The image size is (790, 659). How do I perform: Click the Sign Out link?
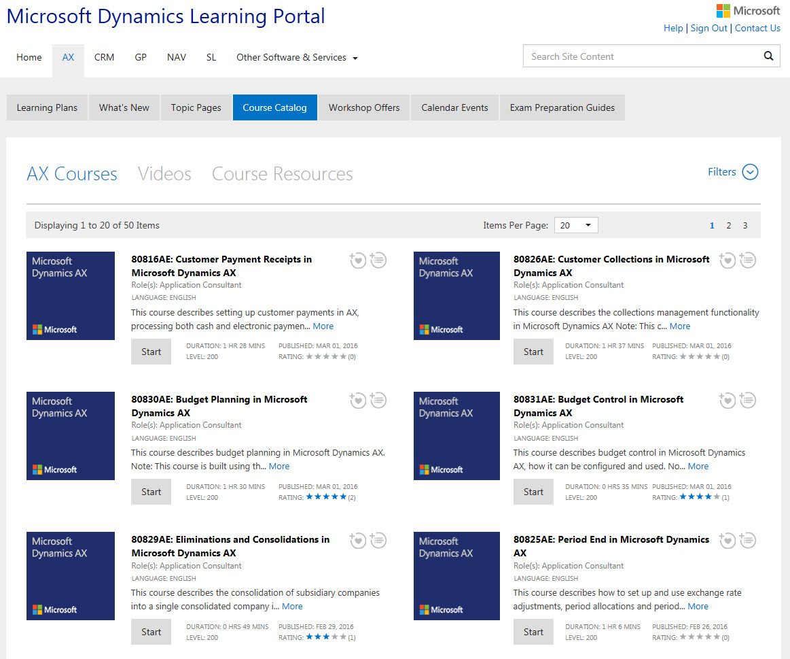(708, 28)
